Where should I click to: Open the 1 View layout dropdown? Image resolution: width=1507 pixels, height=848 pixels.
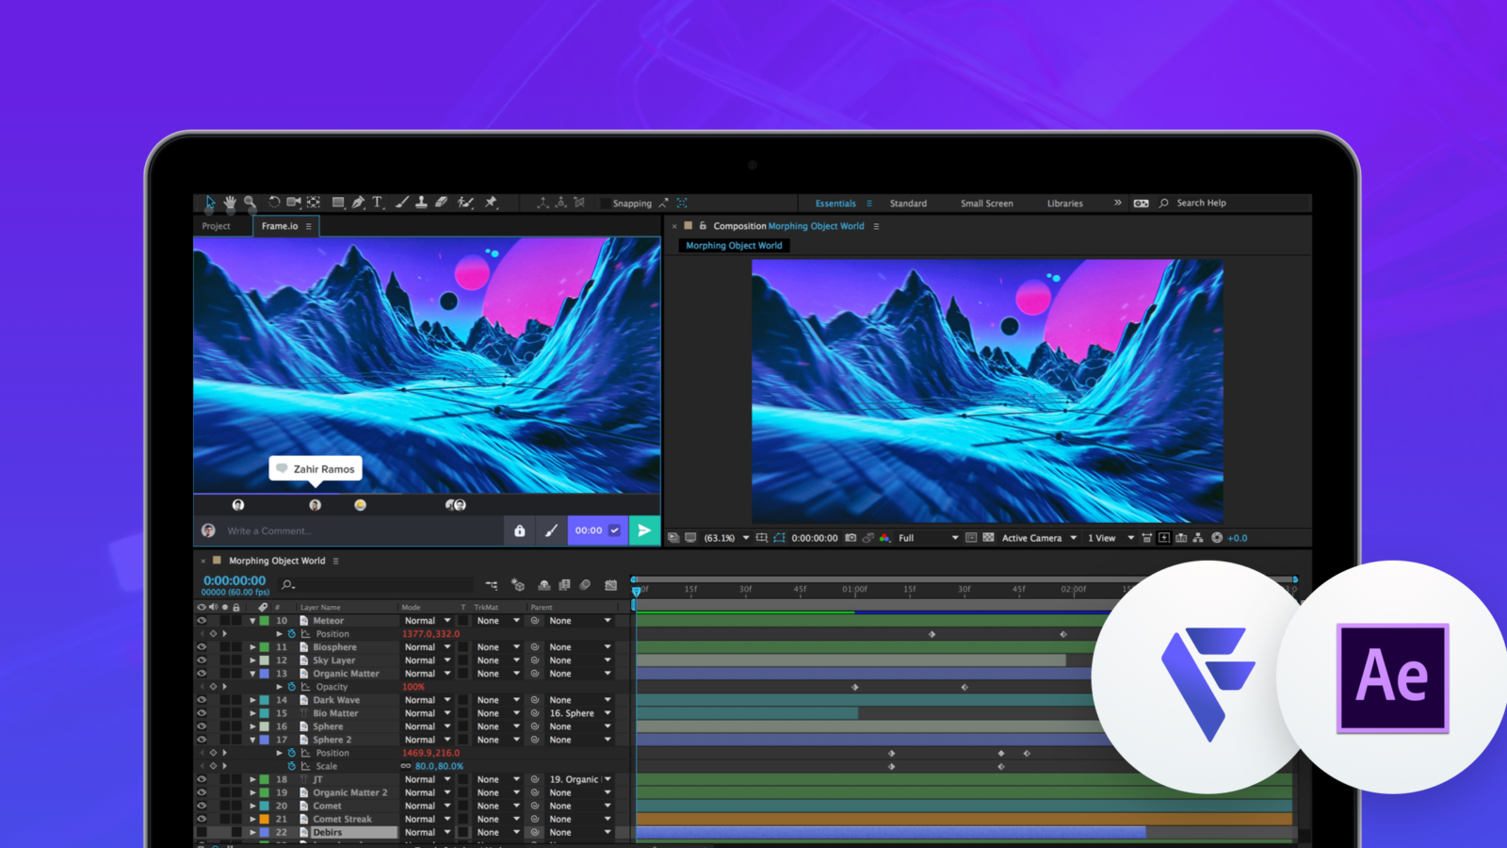[1110, 538]
